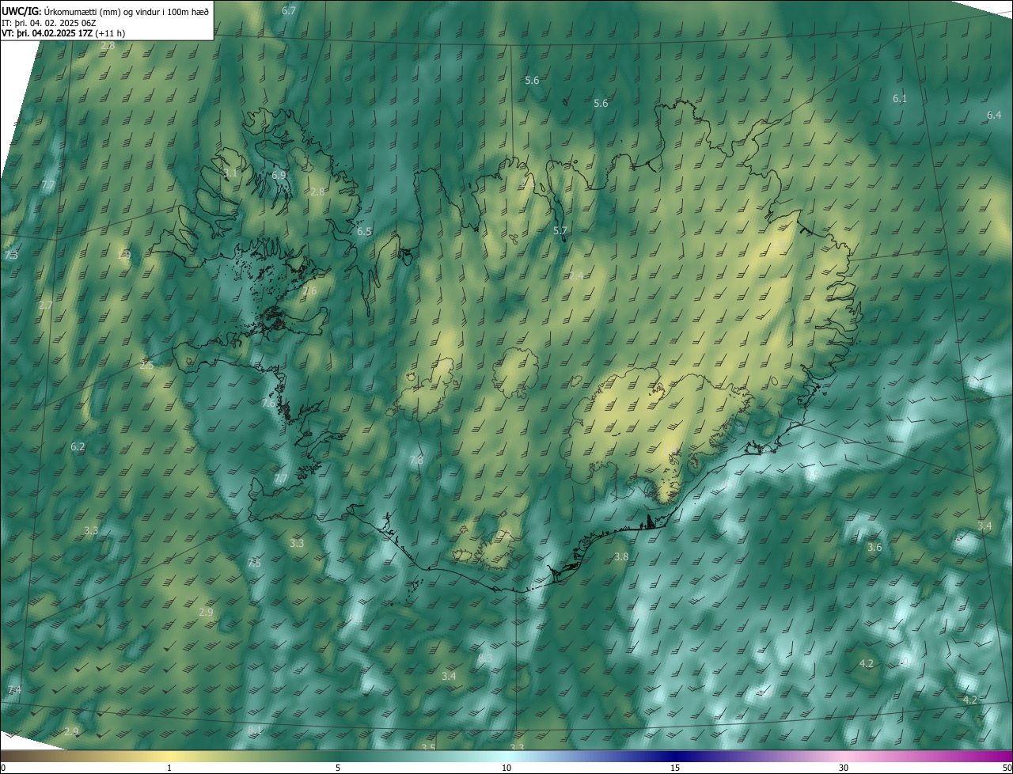Click the 3.8 value label
Image resolution: width=1013 pixels, height=774 pixels.
(621, 556)
